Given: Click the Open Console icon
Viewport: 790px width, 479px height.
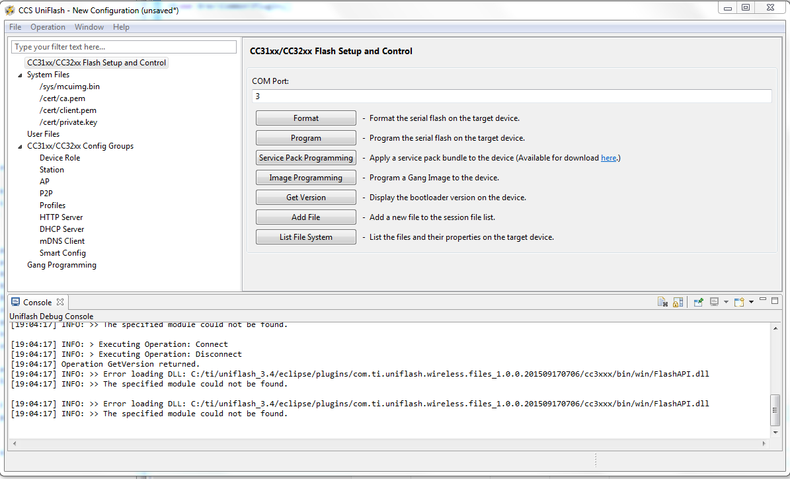Looking at the screenshot, I should (x=740, y=302).
